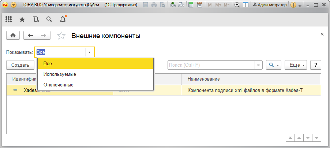Open the Print preview icon
The height and width of the screenshot is (148, 330).
pyautogui.click(x=162, y=5)
